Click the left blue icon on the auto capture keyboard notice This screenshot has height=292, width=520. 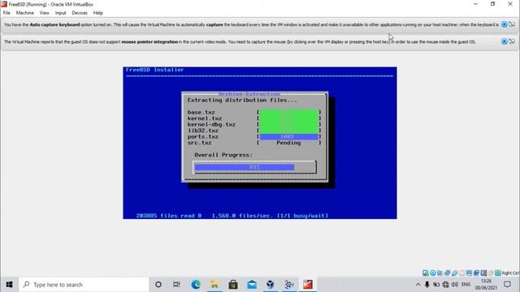(504, 24)
